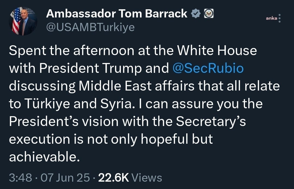Click the anka watermark logo
Screen dimensions: 294x189
[272, 18]
